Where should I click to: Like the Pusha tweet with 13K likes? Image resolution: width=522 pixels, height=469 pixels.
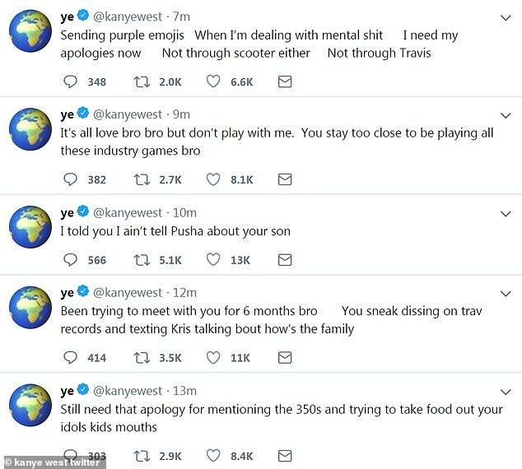pos(213,259)
